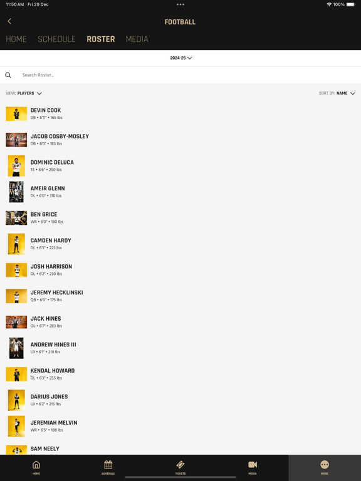Screen dimensions: 361x481
Task: Tap the Wi-Fi status icon
Action: tap(329, 4)
